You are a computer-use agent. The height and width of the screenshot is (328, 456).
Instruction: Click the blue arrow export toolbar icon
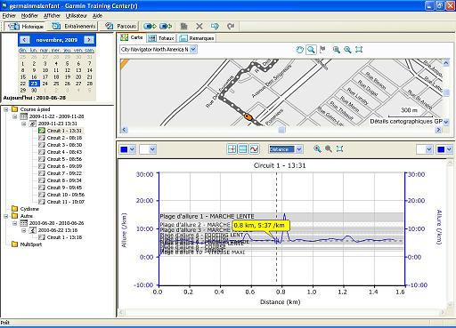tap(215, 27)
